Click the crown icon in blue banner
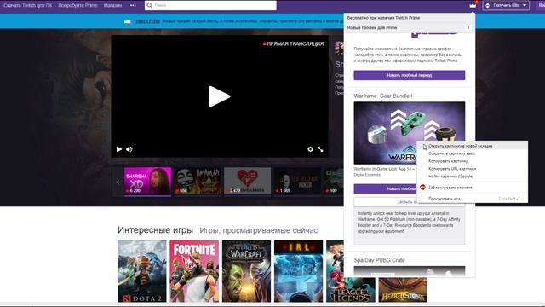The width and height of the screenshot is (545, 307). [x=128, y=21]
